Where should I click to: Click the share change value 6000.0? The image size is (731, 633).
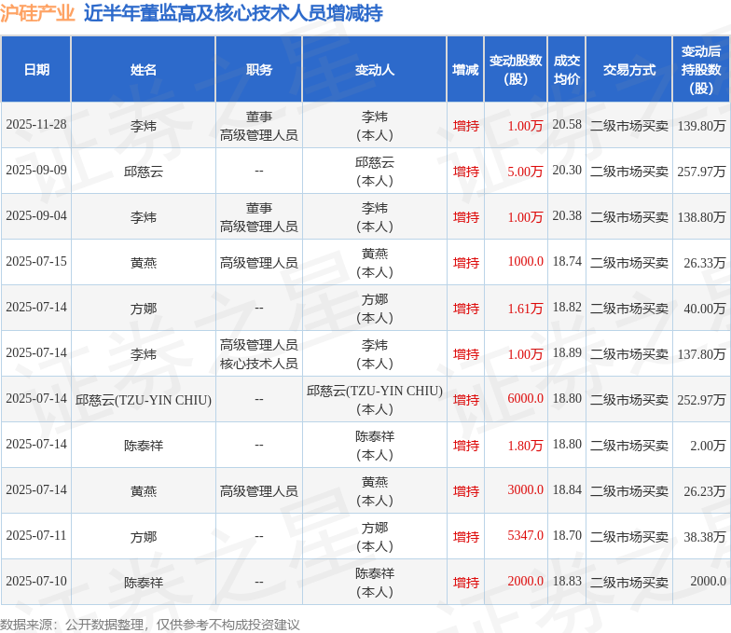point(526,399)
